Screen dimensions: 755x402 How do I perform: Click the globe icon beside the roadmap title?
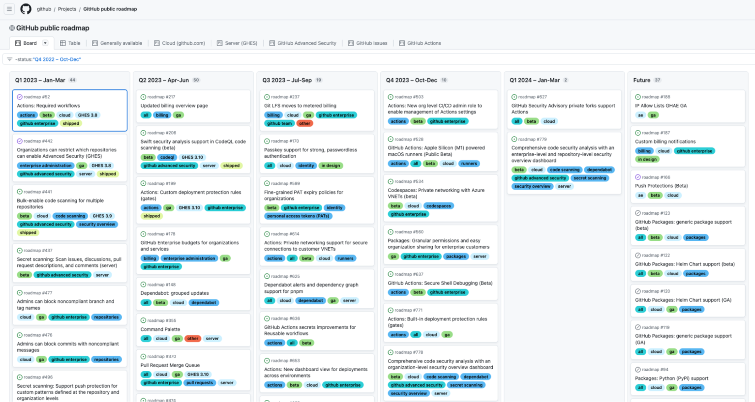click(x=11, y=28)
